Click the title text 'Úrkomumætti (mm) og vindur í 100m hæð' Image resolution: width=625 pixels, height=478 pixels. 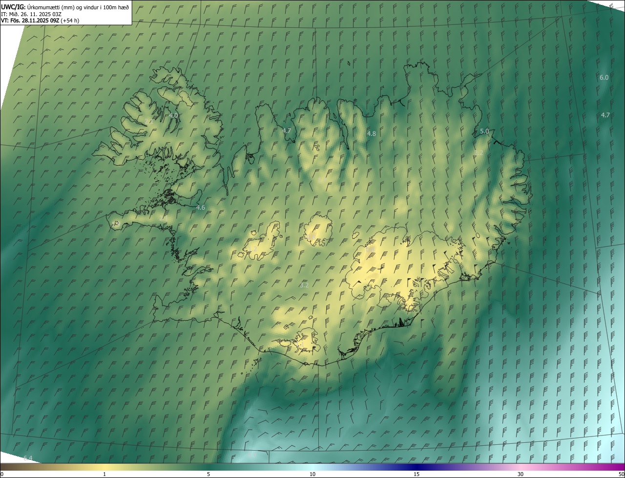[78, 7]
